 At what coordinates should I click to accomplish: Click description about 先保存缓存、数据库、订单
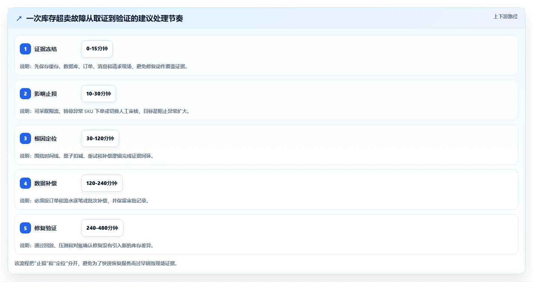click(x=104, y=66)
